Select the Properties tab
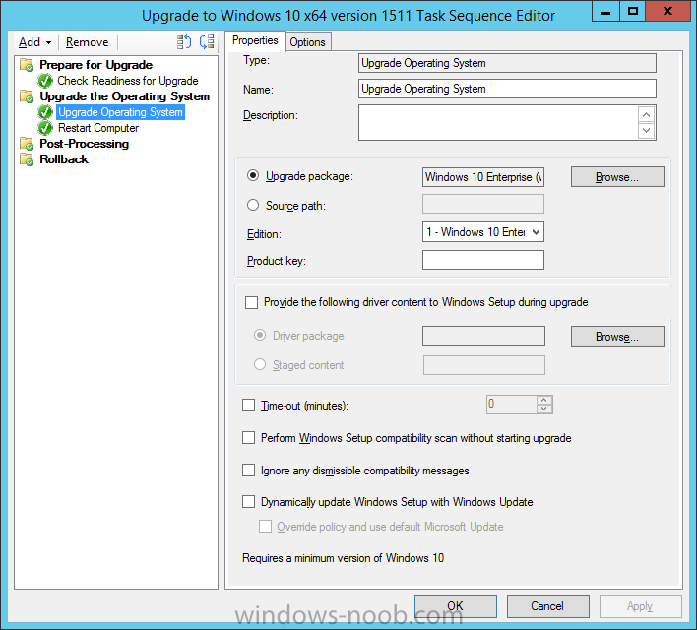This screenshot has width=697, height=630. (255, 40)
